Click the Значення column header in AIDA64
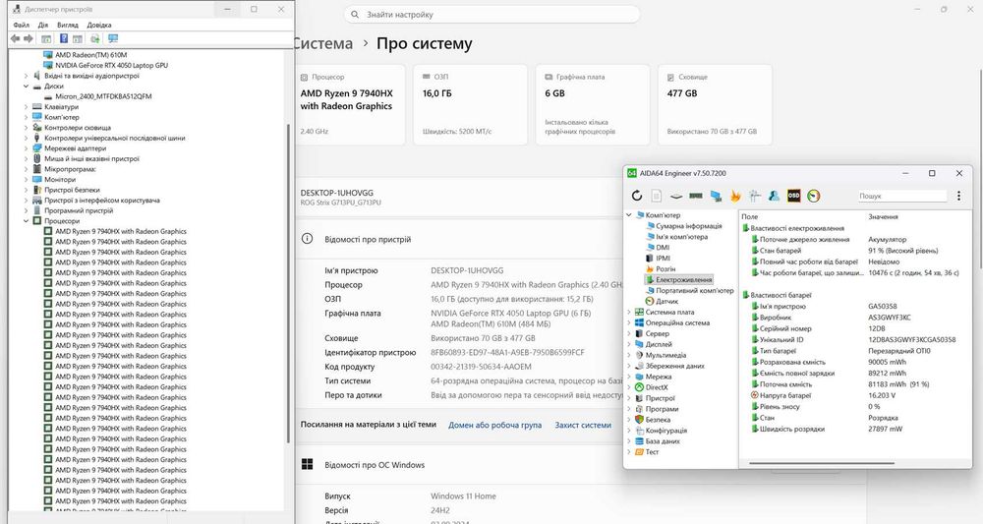The image size is (983, 524). click(884, 217)
